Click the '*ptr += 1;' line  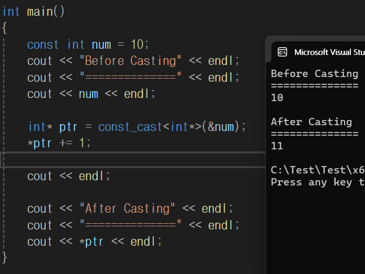59,143
